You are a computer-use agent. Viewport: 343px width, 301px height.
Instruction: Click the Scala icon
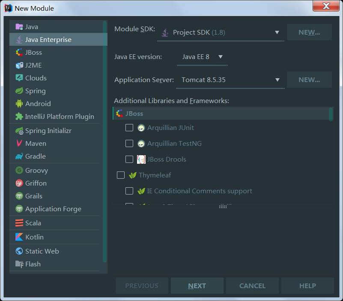(19, 223)
